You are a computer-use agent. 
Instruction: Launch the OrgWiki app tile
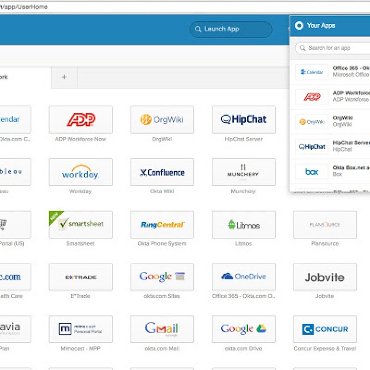(162, 120)
